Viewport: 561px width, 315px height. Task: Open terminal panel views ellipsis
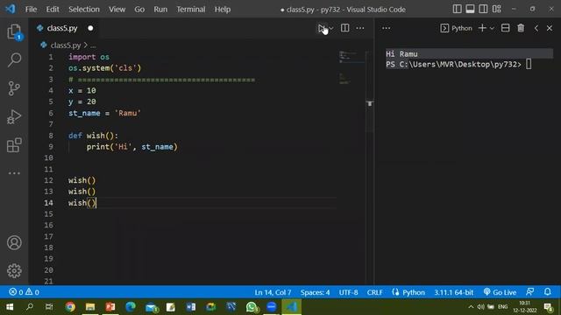click(386, 28)
